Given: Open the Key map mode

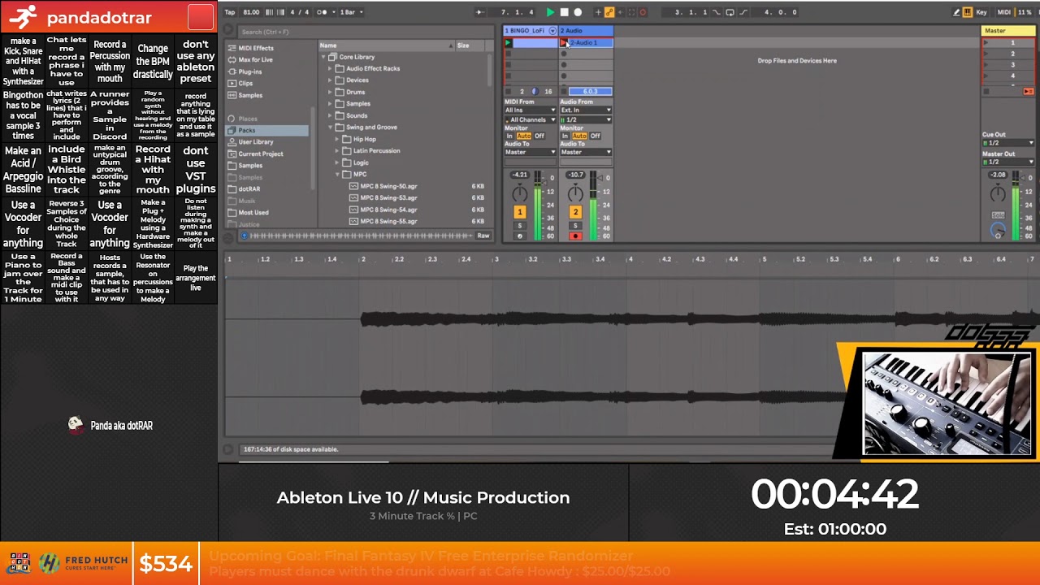Looking at the screenshot, I should pos(981,12).
